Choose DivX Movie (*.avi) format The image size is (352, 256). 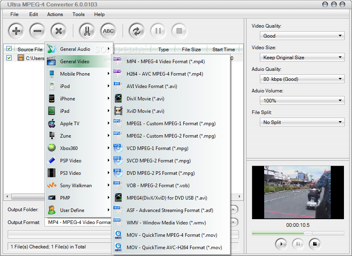(x=171, y=98)
